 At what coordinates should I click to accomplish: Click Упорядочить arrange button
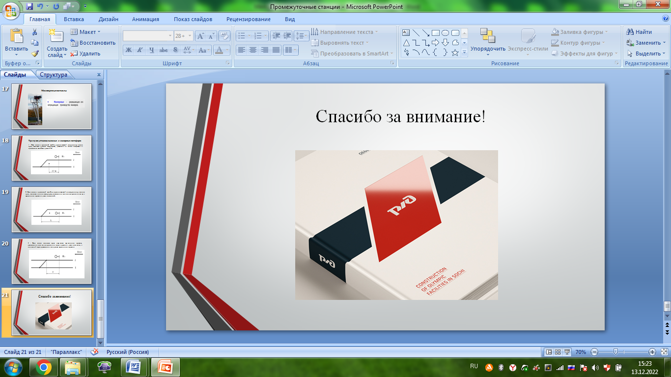pyautogui.click(x=488, y=42)
